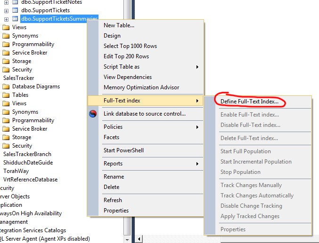Select the Tables folder under SalesTracker
Image resolution: width=319 pixels, height=243 pixels.
click(20, 95)
